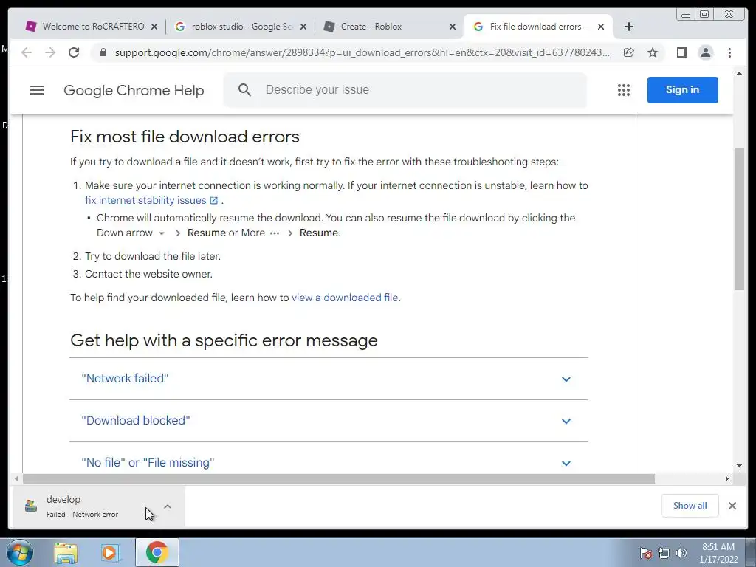
Task: Click the develop download file icon
Action: pyautogui.click(x=31, y=506)
